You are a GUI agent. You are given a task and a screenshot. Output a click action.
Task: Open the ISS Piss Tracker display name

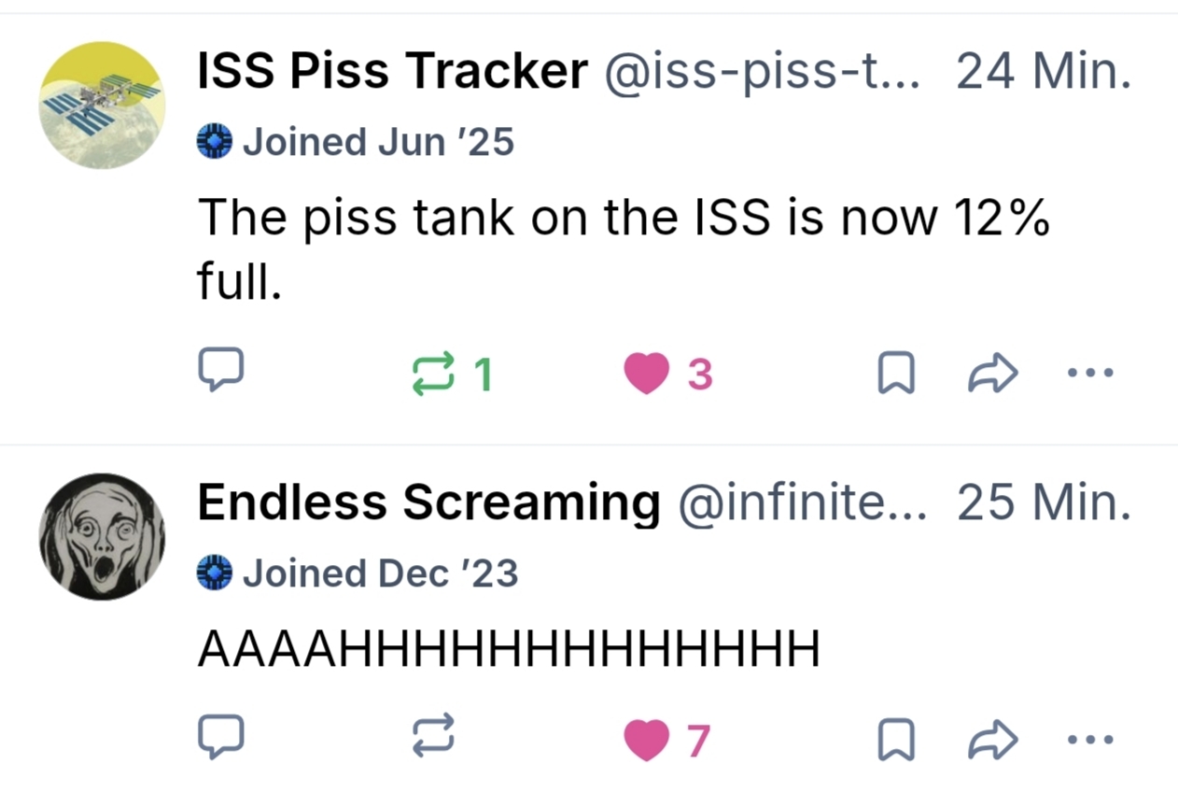pyautogui.click(x=393, y=71)
